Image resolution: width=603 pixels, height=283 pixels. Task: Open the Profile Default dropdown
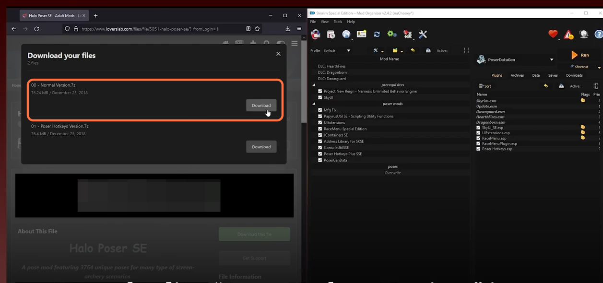tap(337, 50)
